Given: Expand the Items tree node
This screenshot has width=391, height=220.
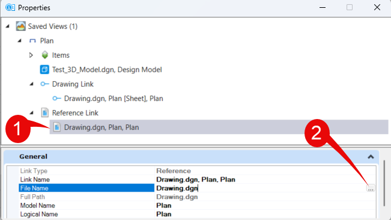Looking at the screenshot, I should 31,55.
